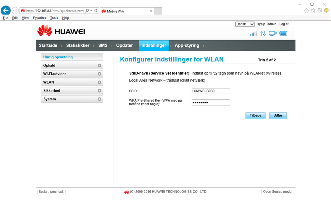Click the data transfer arrows icon
This screenshot has height=222, width=331.
click(263, 33)
